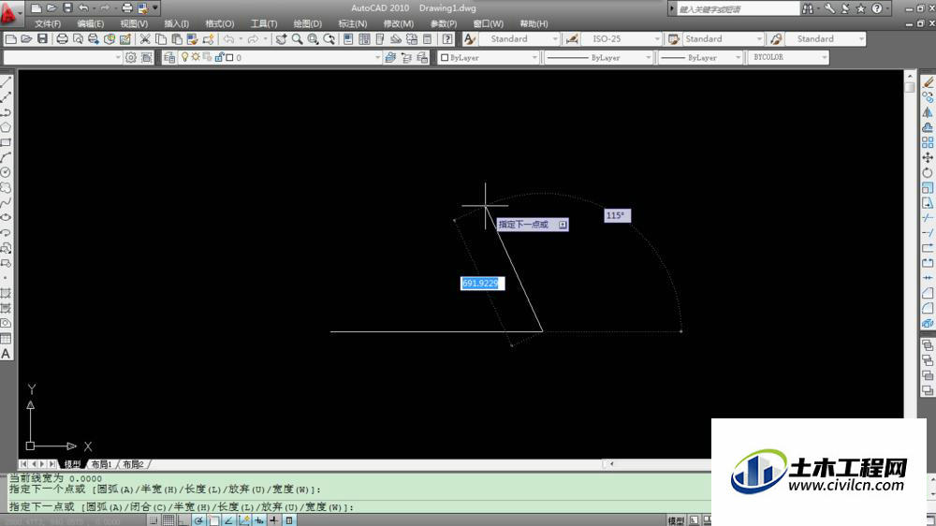Select the Hatch tool
The image size is (936, 526).
6,293
